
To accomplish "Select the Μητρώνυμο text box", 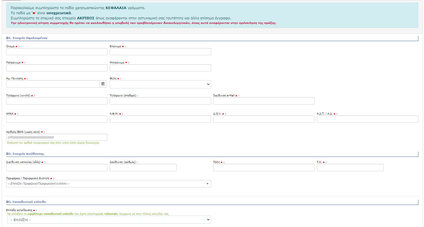I will [x=160, y=68].
